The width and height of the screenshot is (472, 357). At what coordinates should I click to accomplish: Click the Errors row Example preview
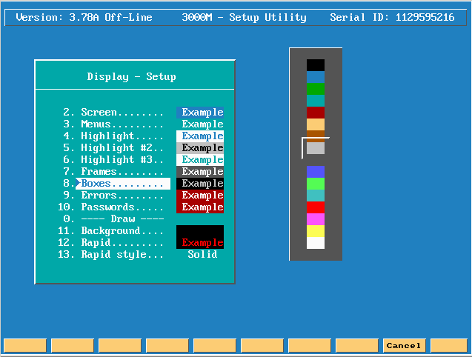tap(200, 196)
